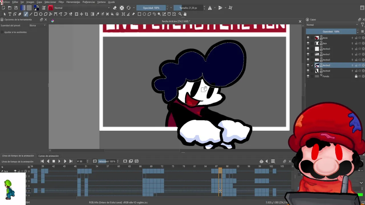The height and width of the screenshot is (205, 365).
Task: Jump to the first animation frame
Action: [x=42, y=161]
